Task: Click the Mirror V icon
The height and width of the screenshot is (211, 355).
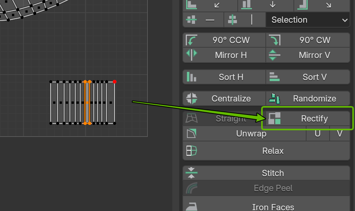Action: 274,55
